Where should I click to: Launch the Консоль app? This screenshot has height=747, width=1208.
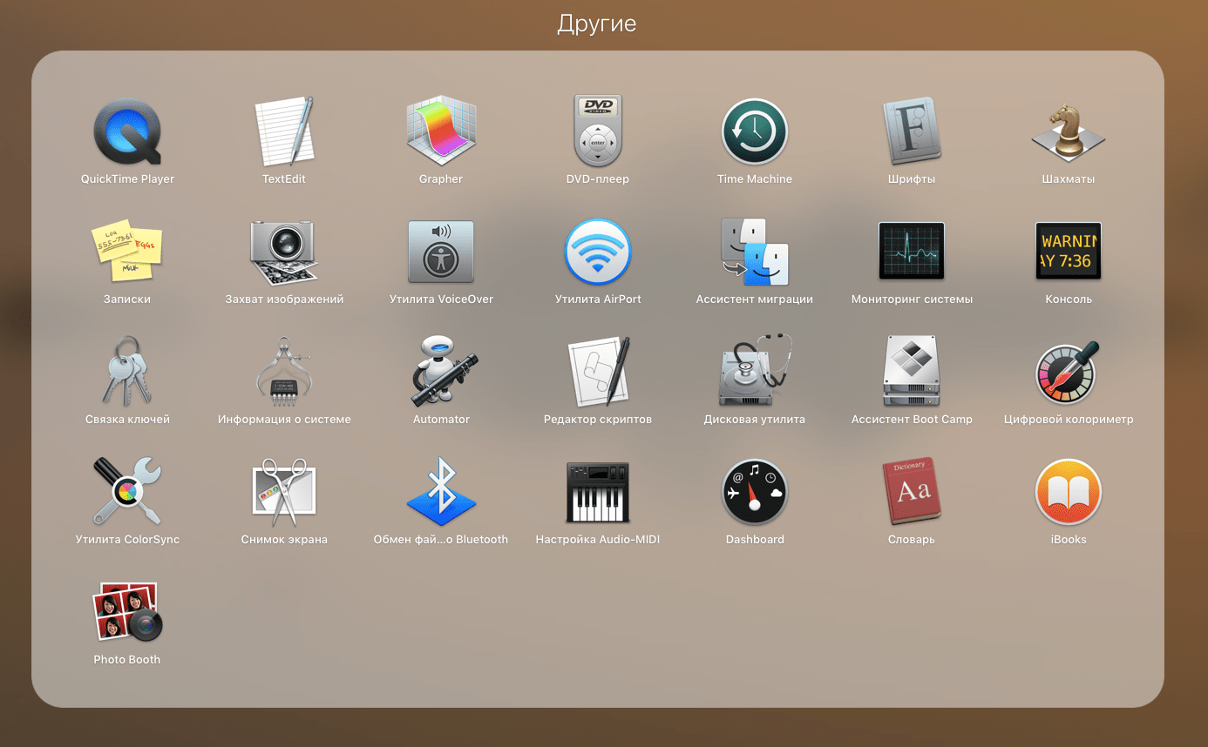[x=1069, y=252]
